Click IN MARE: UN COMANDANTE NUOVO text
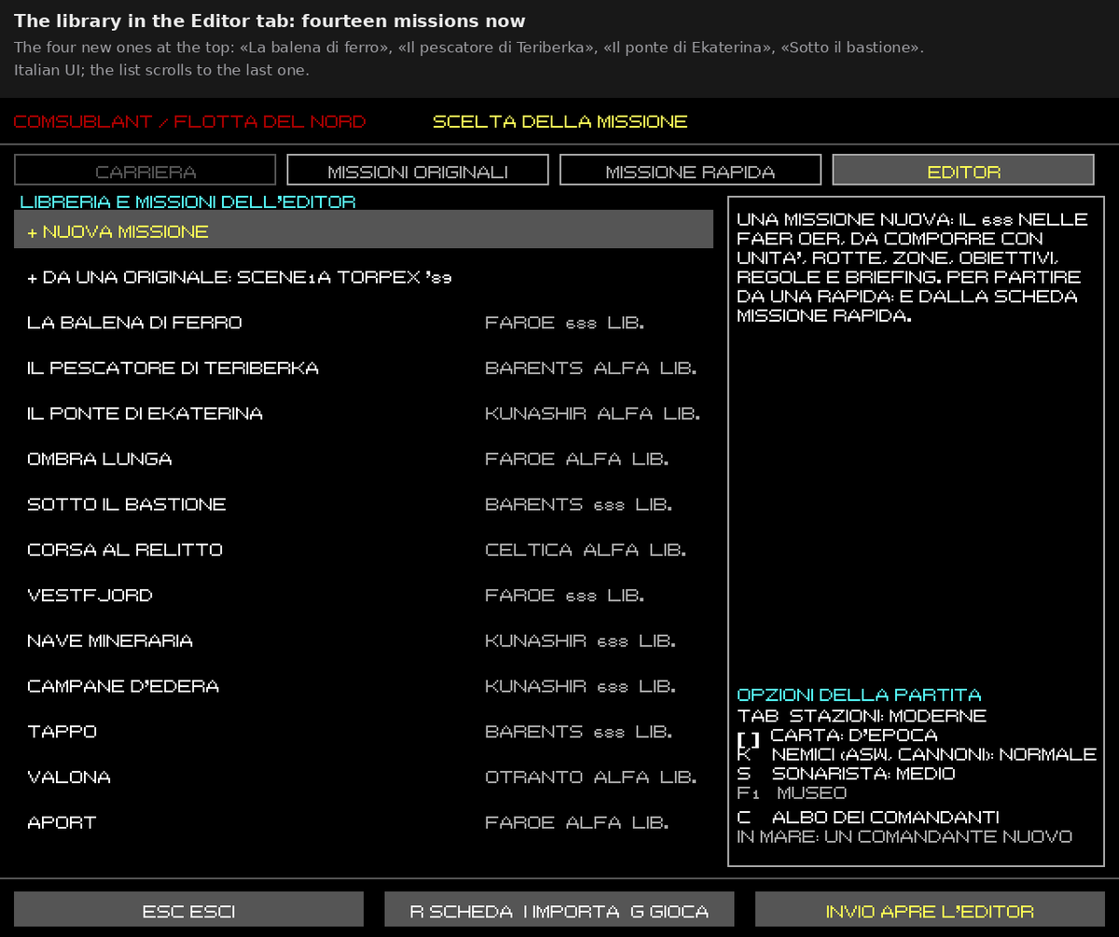Image resolution: width=1119 pixels, height=937 pixels. click(x=905, y=836)
